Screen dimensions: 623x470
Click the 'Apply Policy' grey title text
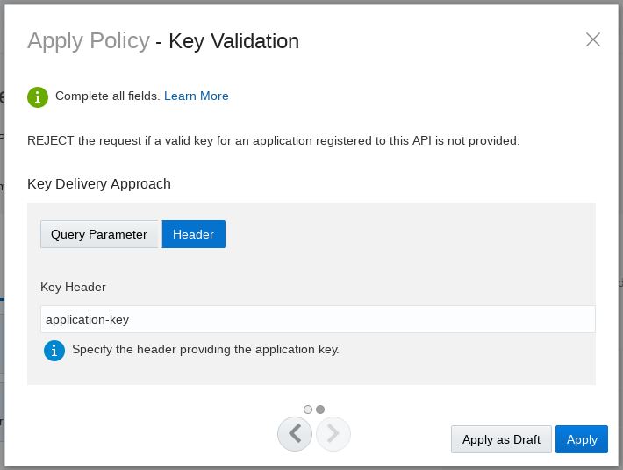point(88,41)
